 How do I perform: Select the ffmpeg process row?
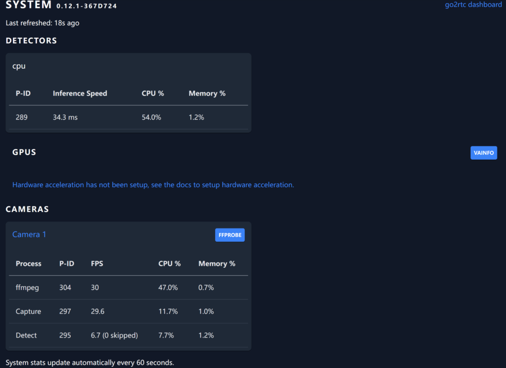click(27, 287)
